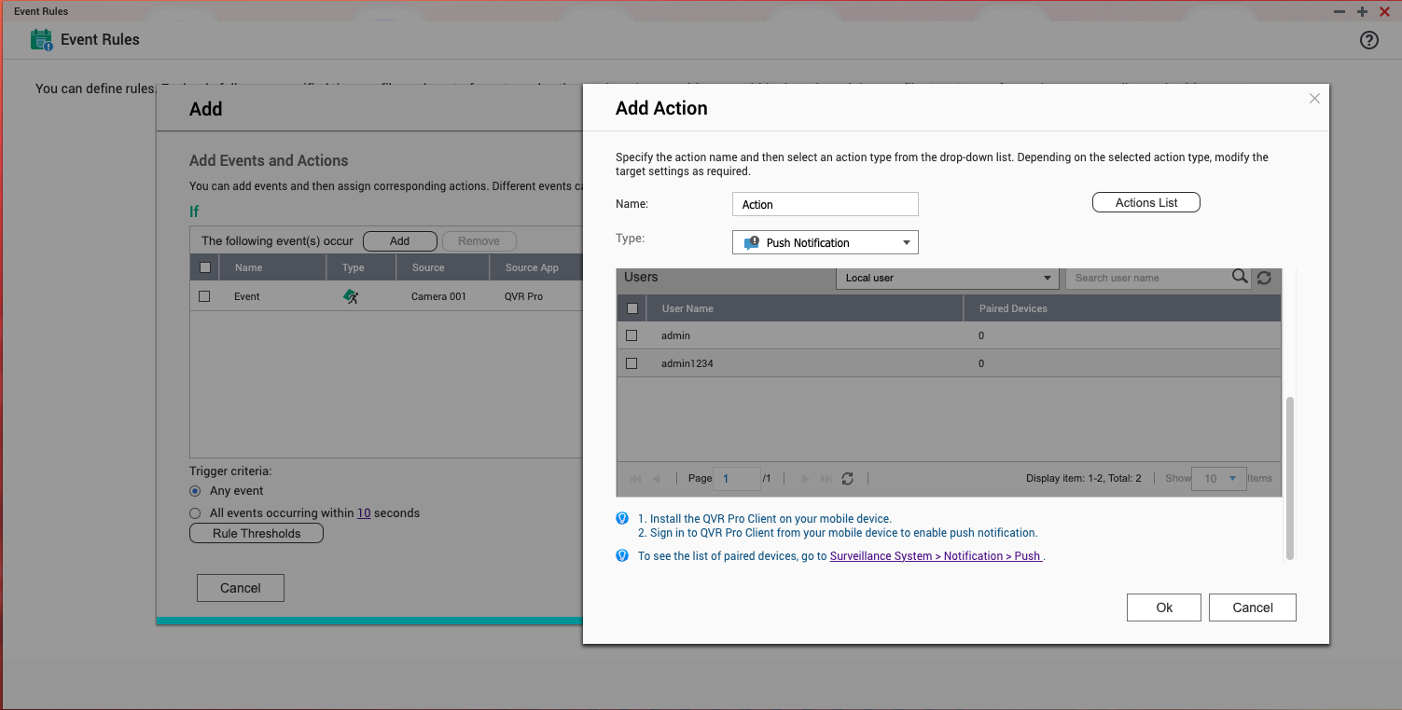Click Cancel in Add Action dialog
Screen dimensions: 1402x710
[x=1253, y=608]
